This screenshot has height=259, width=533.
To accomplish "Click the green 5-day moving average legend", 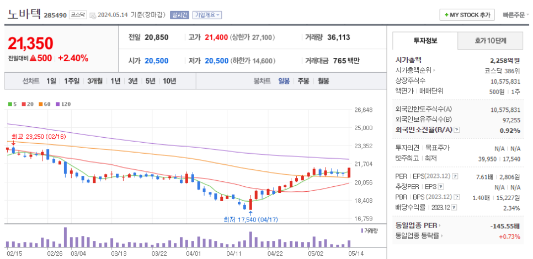I will 12,104.
